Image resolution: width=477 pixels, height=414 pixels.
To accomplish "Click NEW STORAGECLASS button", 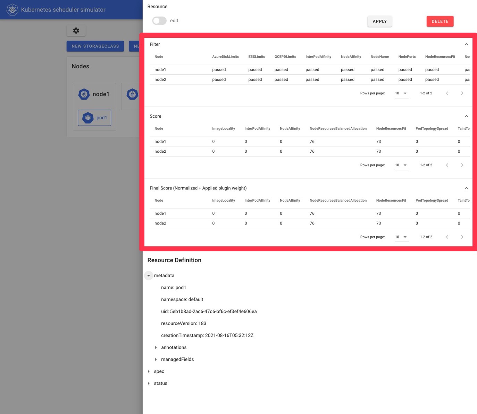I will pos(95,46).
